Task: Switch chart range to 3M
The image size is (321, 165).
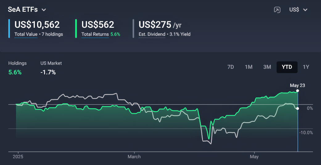Action: point(267,67)
